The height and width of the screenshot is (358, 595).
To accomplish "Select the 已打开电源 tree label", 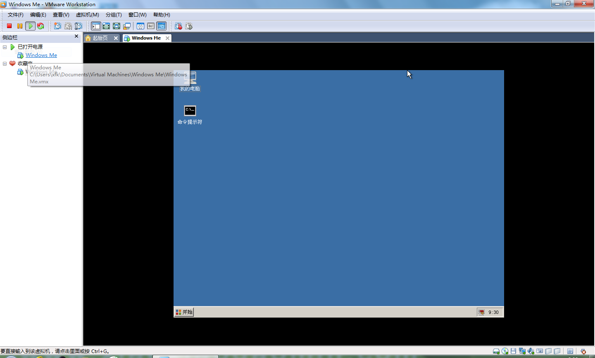I will coord(30,47).
